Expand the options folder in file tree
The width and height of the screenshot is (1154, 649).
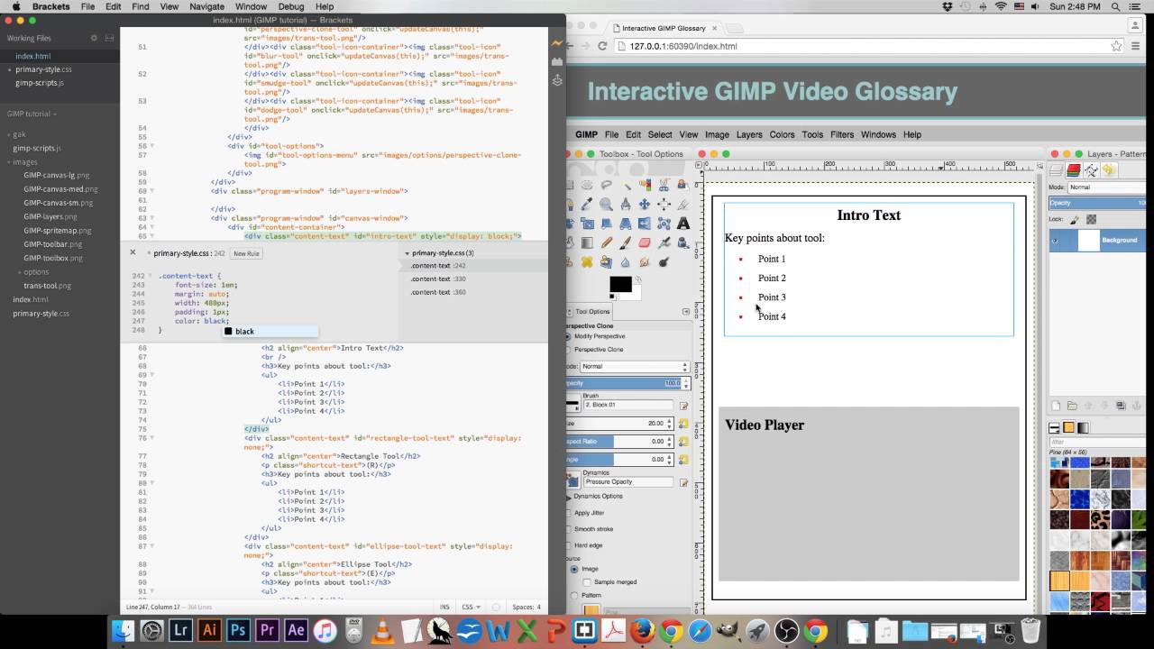(x=33, y=272)
